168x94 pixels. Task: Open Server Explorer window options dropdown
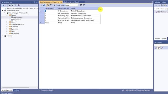click(32, 2)
